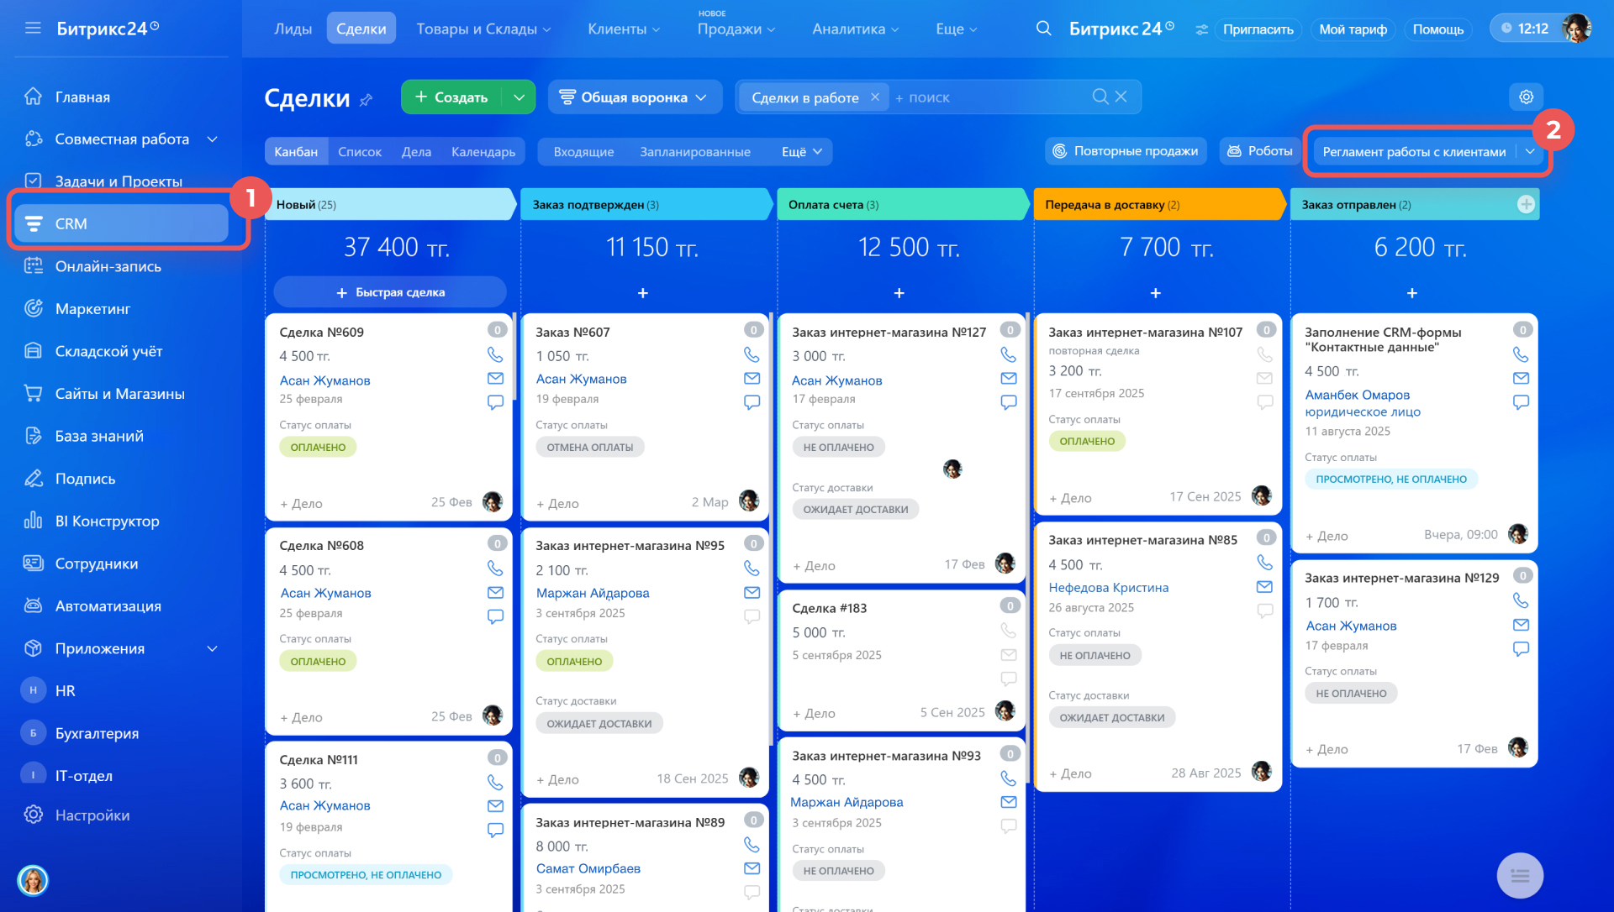This screenshot has height=912, width=1614.
Task: Remove the Сделки в работе filter
Action: point(875,97)
